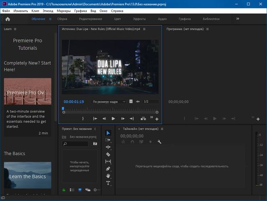Open the 1/2 playback resolution dropdown
This screenshot has height=201, width=267.
click(x=150, y=102)
